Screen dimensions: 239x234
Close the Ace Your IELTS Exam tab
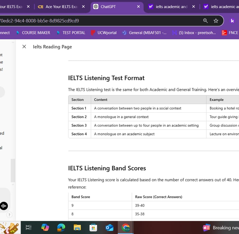83,7
